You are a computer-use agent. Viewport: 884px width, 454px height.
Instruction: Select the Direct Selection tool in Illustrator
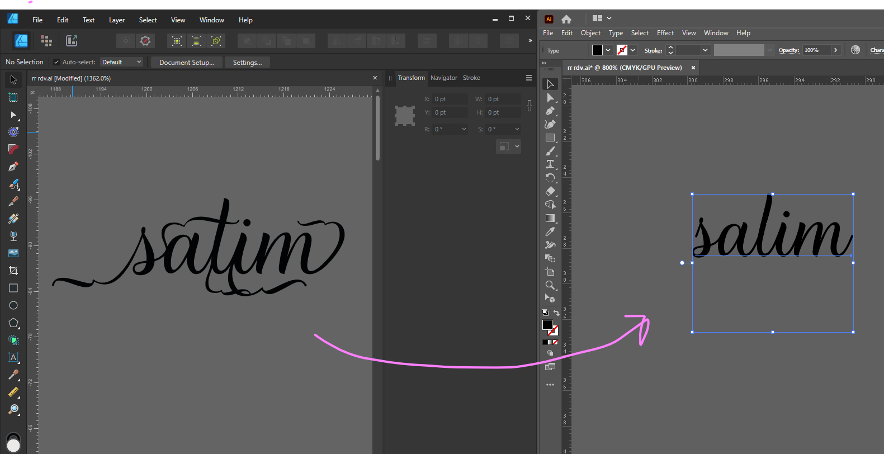pos(550,97)
